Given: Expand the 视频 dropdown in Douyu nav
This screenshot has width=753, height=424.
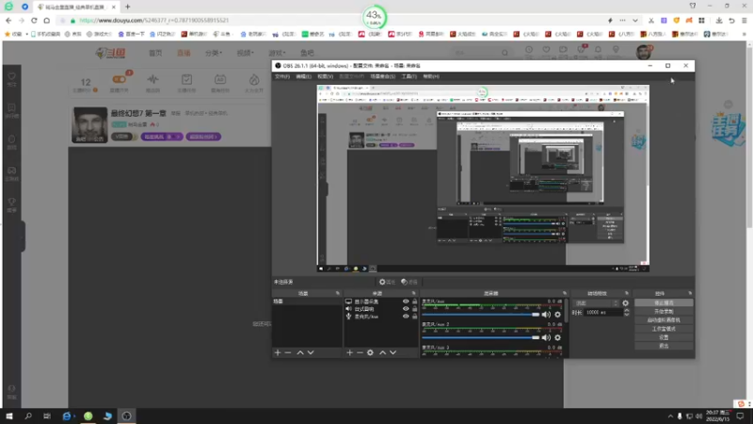Looking at the screenshot, I should 246,53.
